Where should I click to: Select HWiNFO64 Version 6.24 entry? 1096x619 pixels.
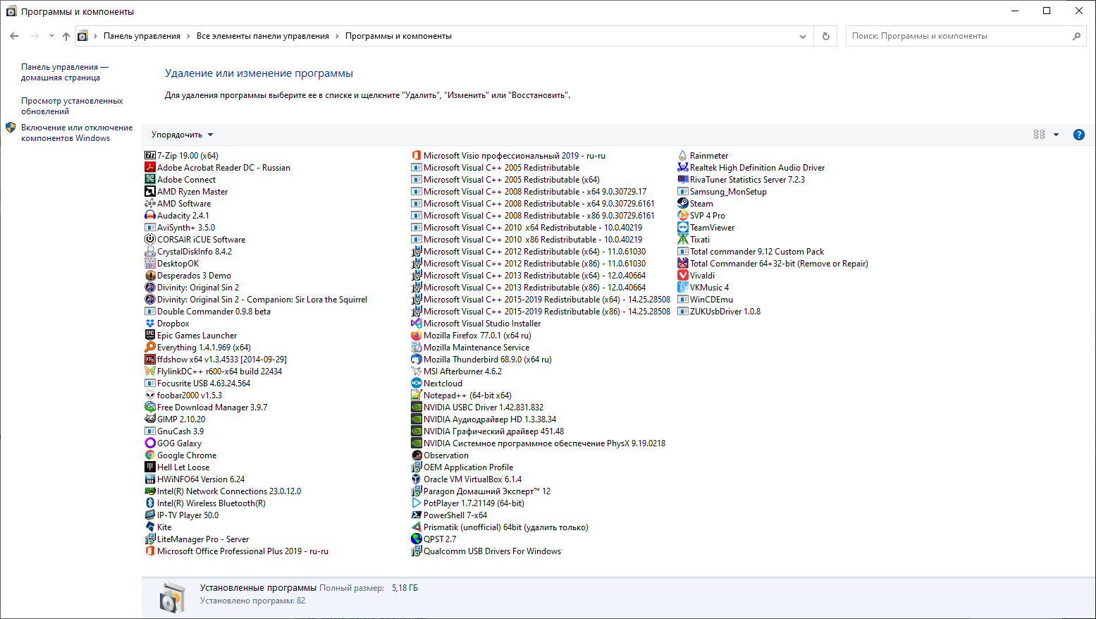tap(195, 479)
